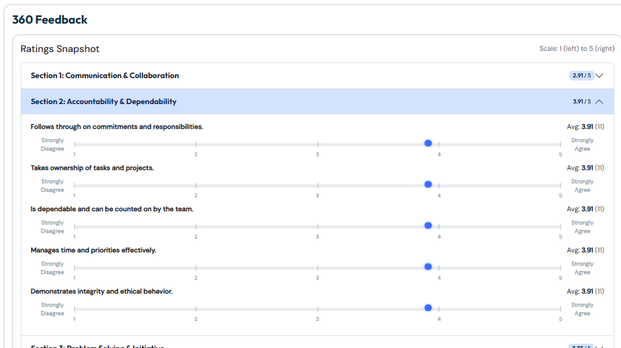621x348 pixels.
Task: Click the 'Demonstrates integrity' slider blue dot
Action: coord(428,308)
